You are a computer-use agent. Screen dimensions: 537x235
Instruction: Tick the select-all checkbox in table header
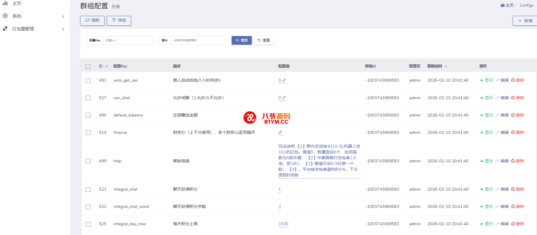tap(88, 66)
